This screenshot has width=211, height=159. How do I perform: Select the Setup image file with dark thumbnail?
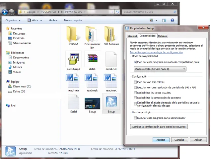coord(92,105)
